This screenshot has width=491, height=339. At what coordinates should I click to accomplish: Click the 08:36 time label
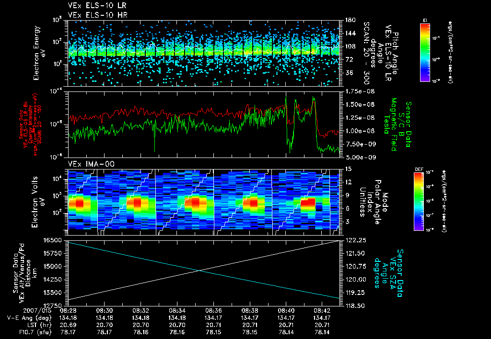click(213, 311)
